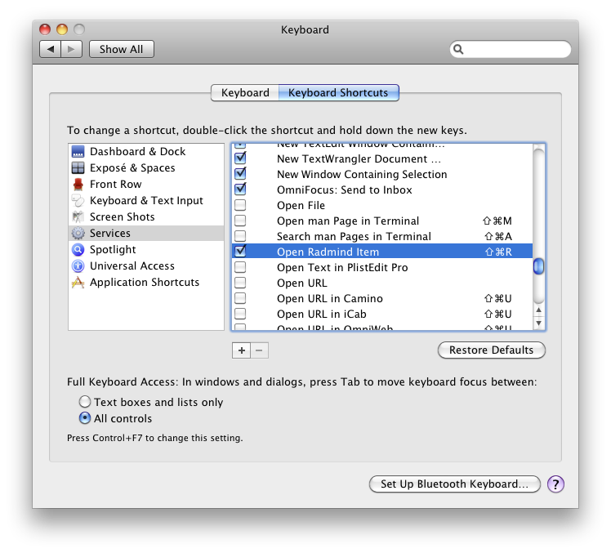611x553 pixels.
Task: Click the blue scrollbar thumb in services list
Action: [x=538, y=266]
